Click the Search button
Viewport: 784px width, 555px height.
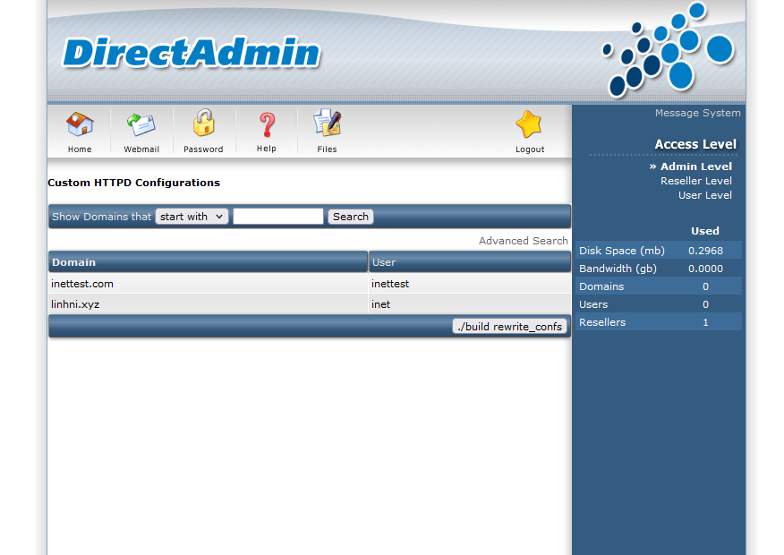pos(351,217)
